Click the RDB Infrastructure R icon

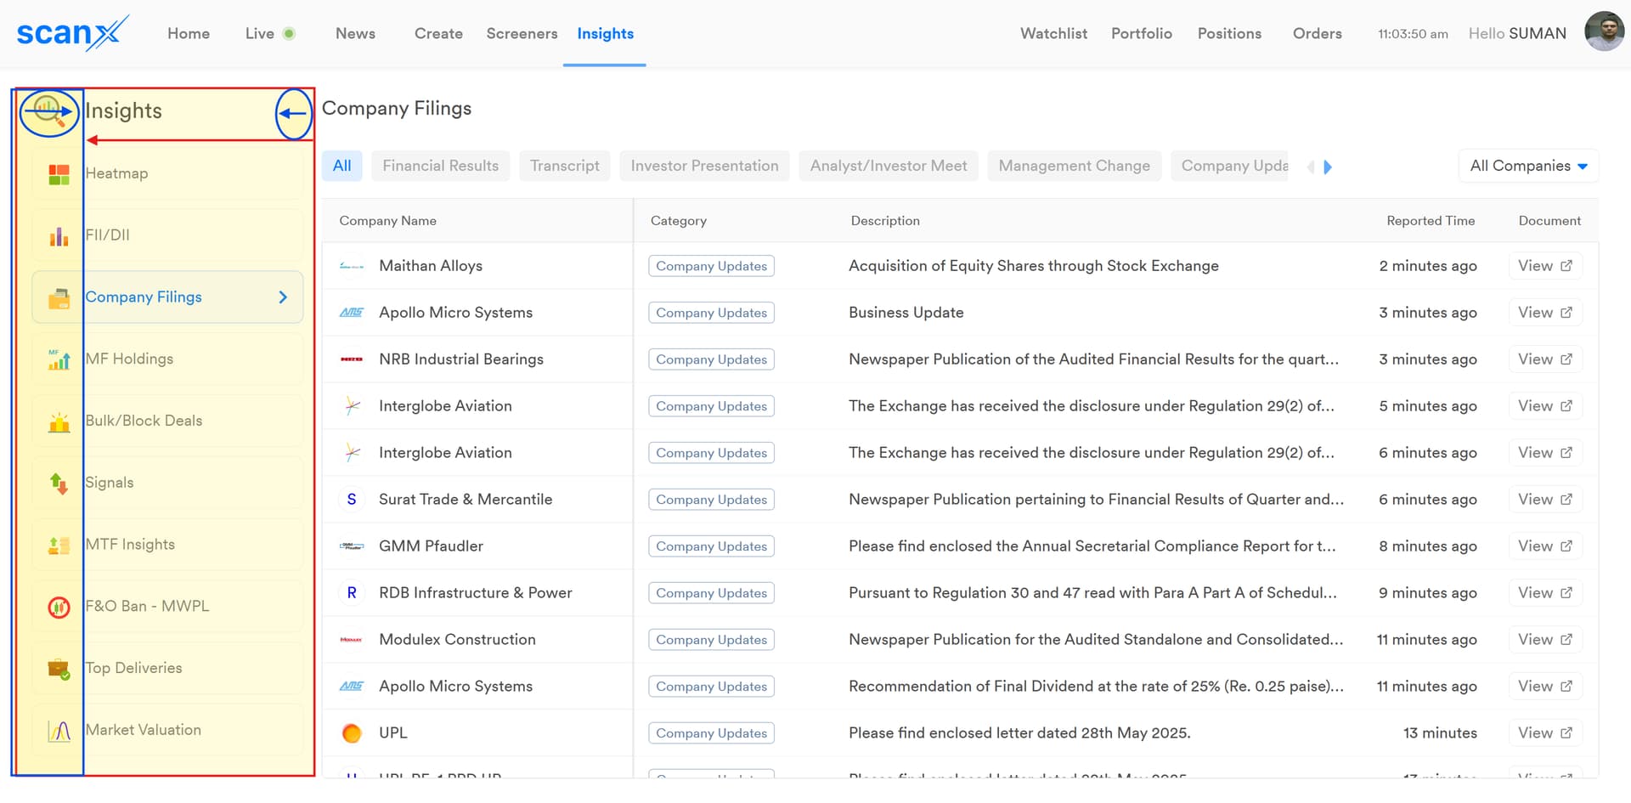pos(352,593)
